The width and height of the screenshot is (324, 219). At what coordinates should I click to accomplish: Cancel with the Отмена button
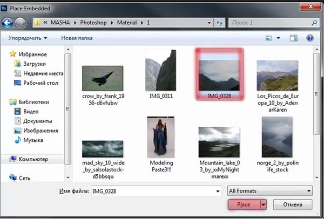tap(293, 204)
